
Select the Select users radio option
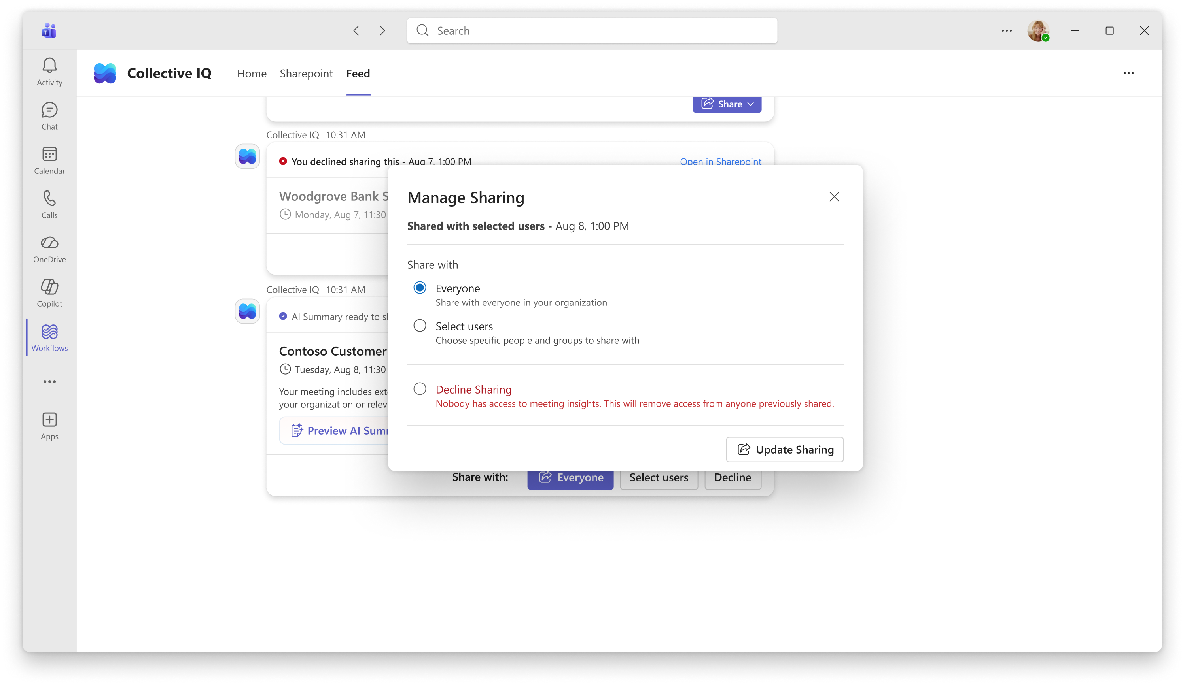tap(420, 325)
